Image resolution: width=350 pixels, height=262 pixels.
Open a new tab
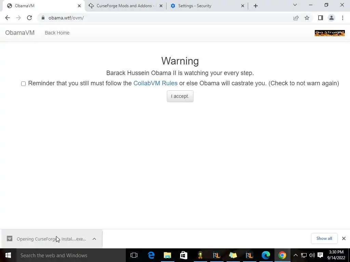click(x=256, y=6)
